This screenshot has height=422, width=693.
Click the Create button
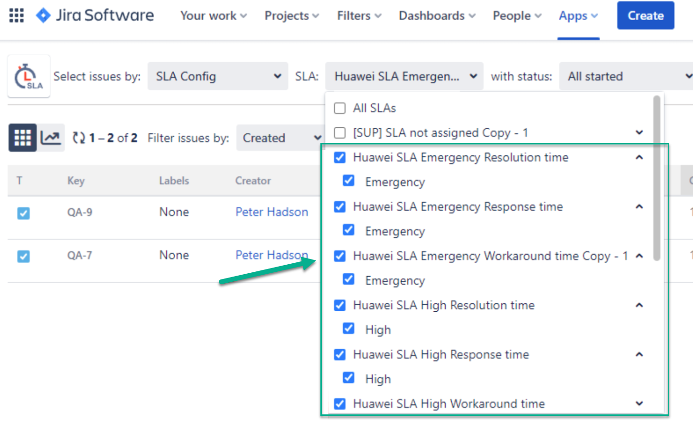645,16
